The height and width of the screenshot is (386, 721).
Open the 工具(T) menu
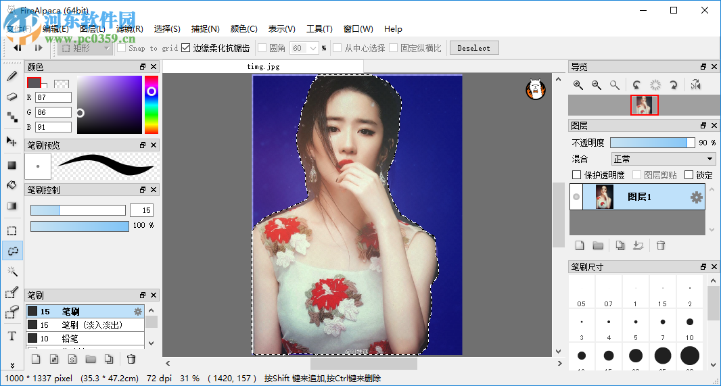319,29
